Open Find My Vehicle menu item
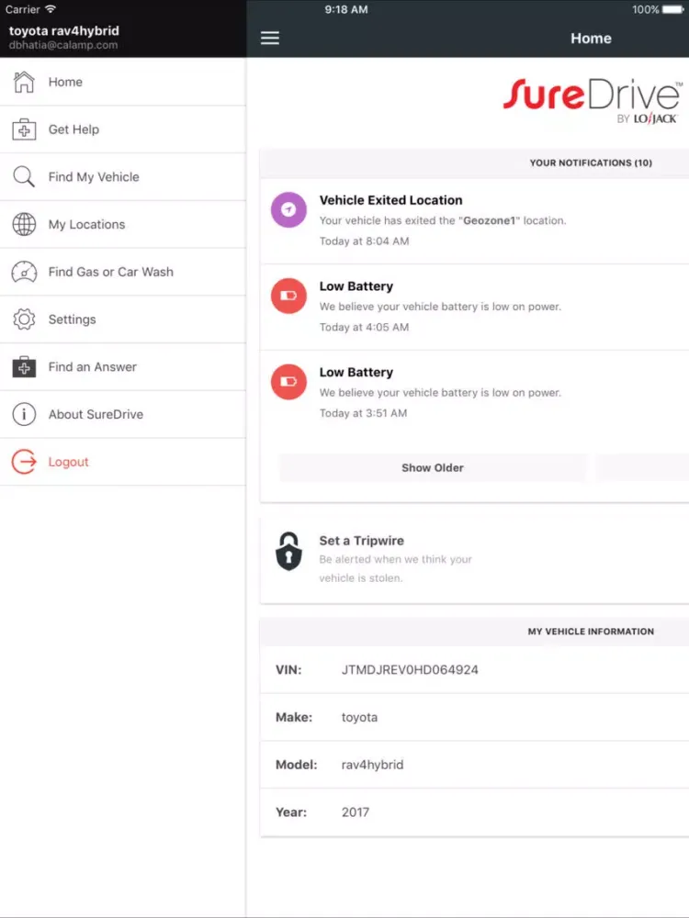 [x=123, y=177]
